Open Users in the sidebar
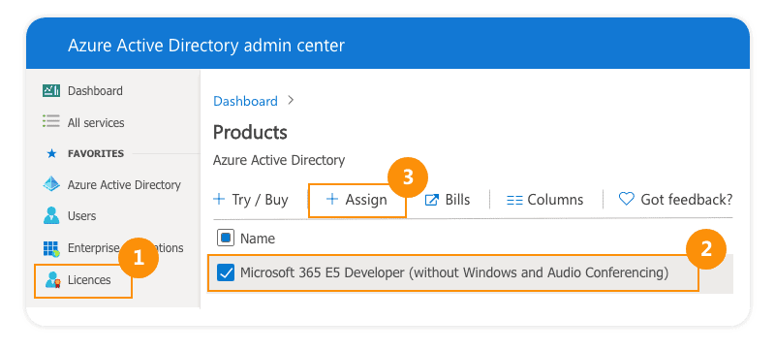The width and height of the screenshot is (775, 351). click(81, 216)
